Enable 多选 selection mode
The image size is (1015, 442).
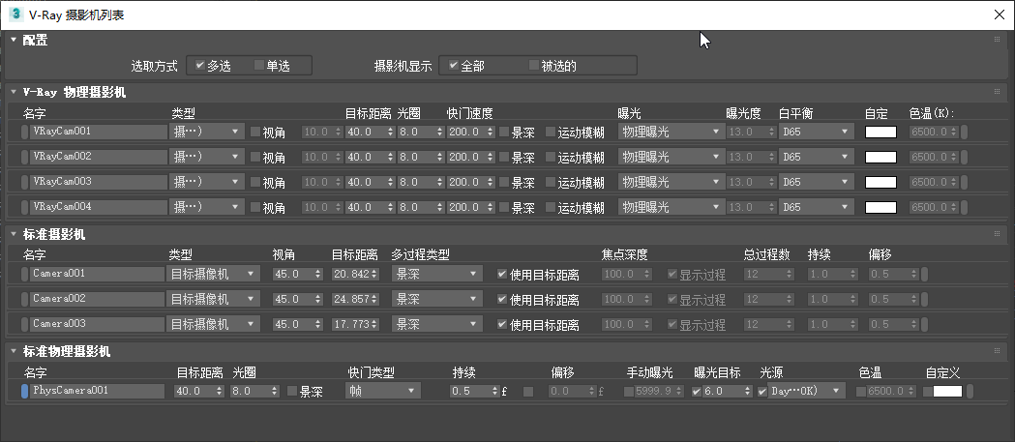tap(200, 66)
